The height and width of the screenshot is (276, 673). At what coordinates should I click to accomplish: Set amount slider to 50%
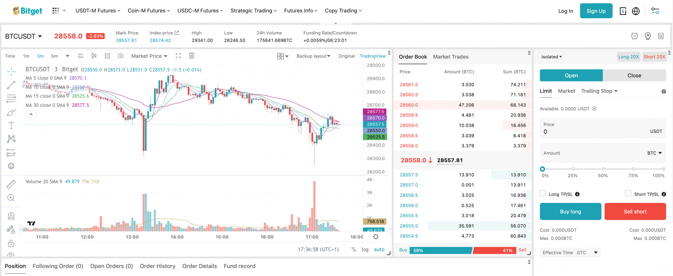[x=603, y=169]
